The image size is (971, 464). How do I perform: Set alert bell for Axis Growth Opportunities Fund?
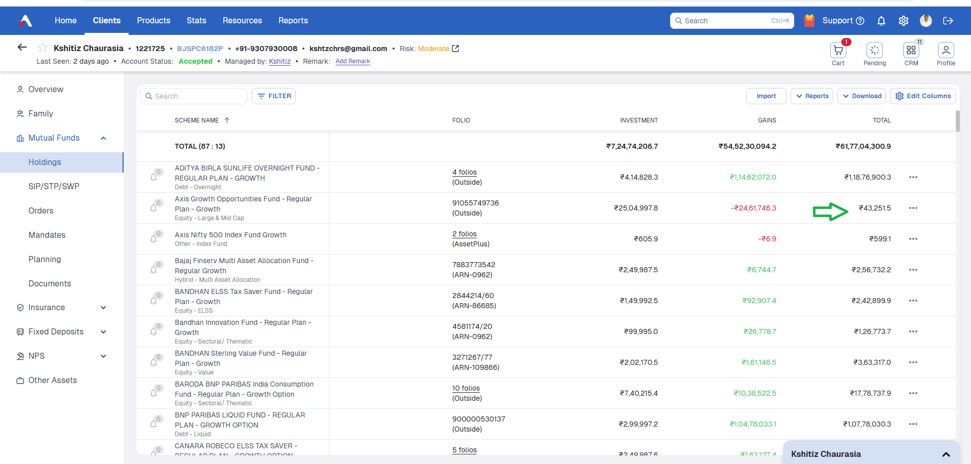click(x=154, y=207)
